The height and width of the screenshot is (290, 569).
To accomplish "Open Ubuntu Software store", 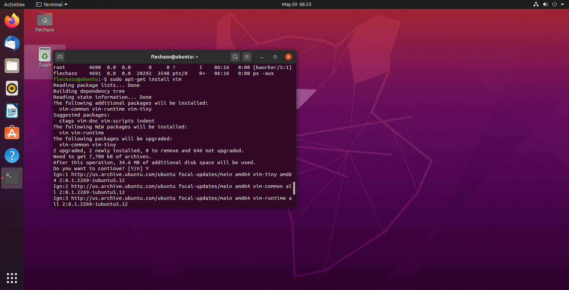I will click(x=12, y=133).
